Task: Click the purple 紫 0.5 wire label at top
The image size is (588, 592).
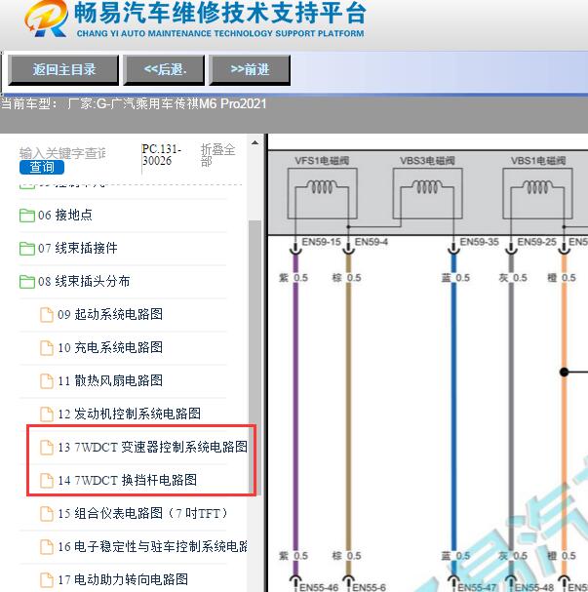Action: 294,278
